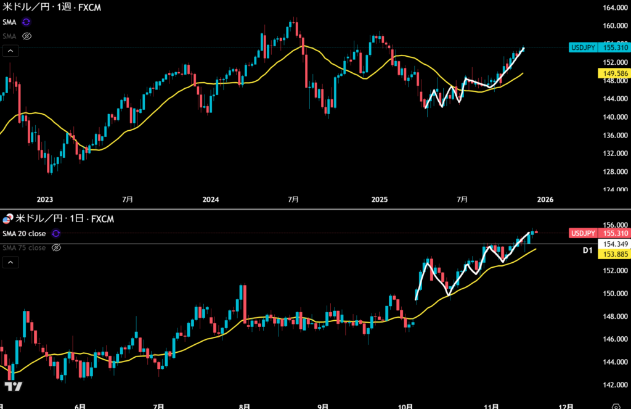Screen dimensions: 631x409
Task: Click the refresh icon beside weekly SMA
Action: click(26, 22)
